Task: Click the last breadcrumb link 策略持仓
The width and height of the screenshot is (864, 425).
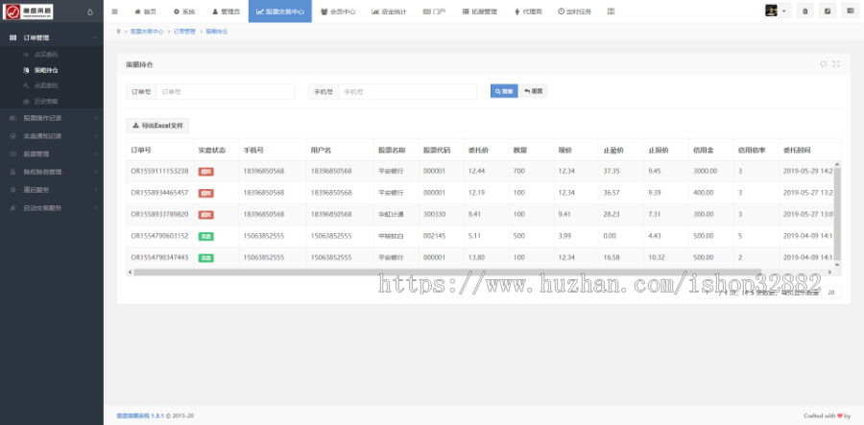Action: pos(217,32)
